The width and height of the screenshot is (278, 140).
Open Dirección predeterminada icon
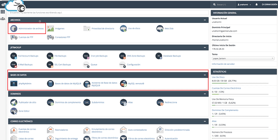click(160, 130)
